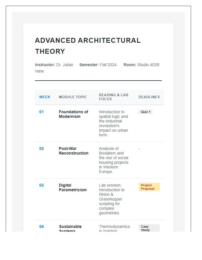Open the Foundations of Modernism module
Image resolution: width=202 pixels, height=260 pixels.
pyautogui.click(x=73, y=114)
